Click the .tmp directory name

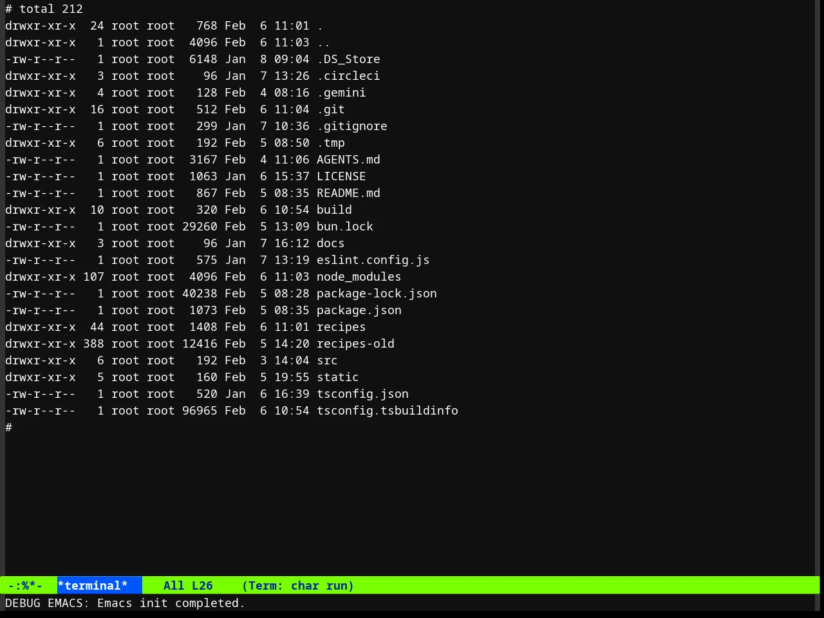(331, 143)
